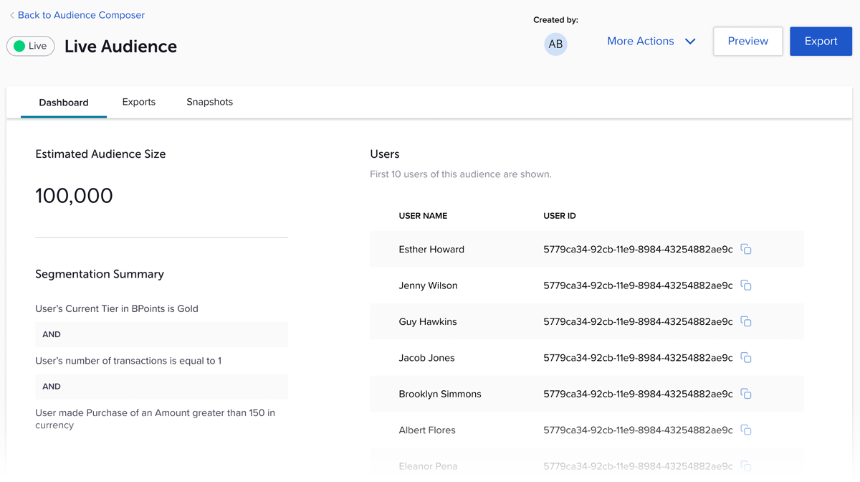This screenshot has width=860, height=482.
Task: Copy Esther Howard's user ID
Action: pos(745,250)
